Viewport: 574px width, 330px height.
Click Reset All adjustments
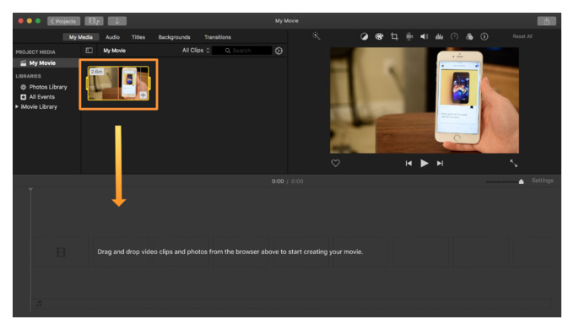[x=523, y=36]
